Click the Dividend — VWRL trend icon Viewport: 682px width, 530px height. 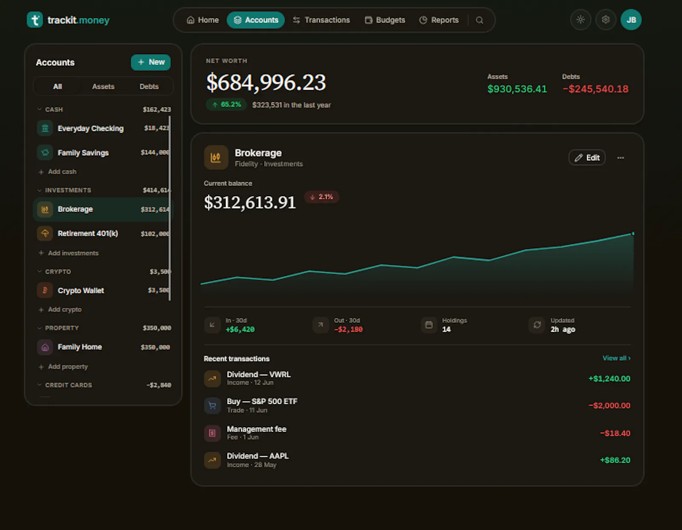pos(212,379)
